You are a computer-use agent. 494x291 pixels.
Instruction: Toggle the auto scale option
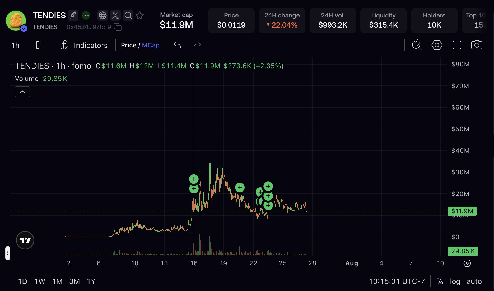(474, 281)
